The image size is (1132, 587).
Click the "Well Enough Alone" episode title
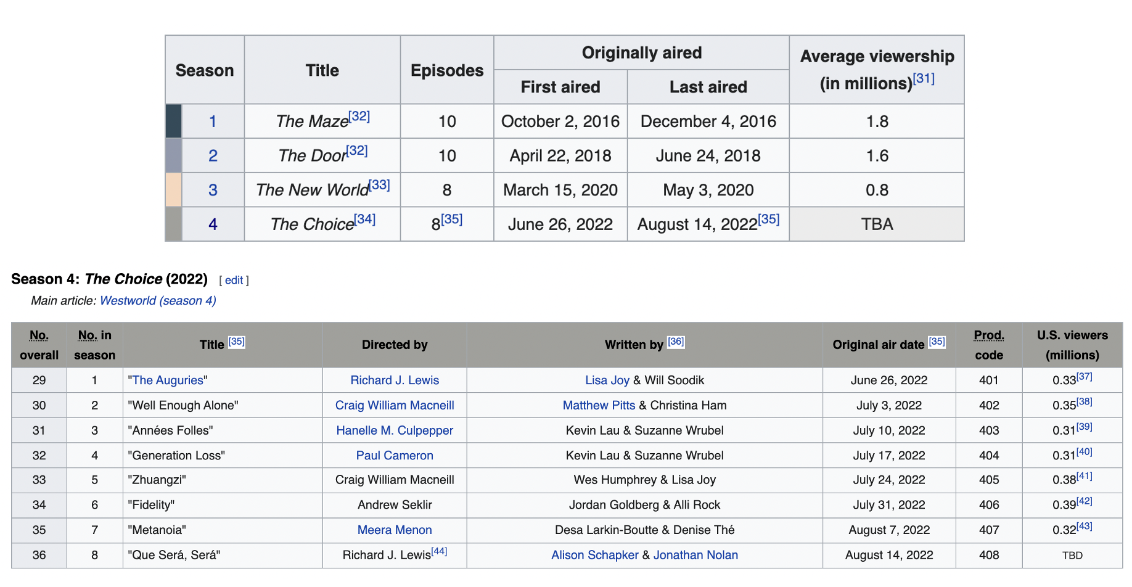[x=183, y=406]
